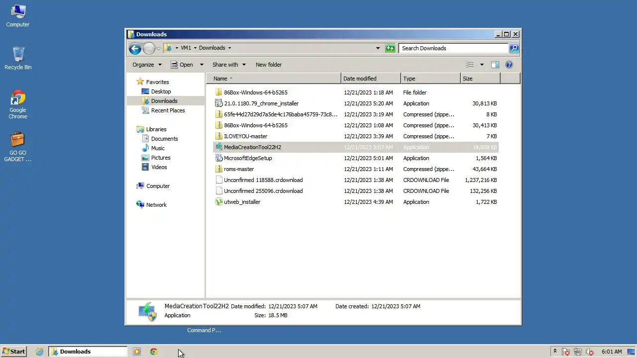Open the Share with menu
This screenshot has height=358, width=637.
[x=229, y=65]
